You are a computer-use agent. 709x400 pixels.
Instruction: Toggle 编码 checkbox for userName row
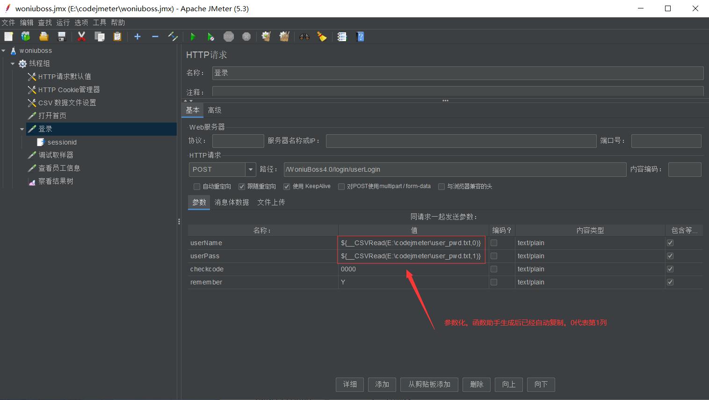pos(494,243)
